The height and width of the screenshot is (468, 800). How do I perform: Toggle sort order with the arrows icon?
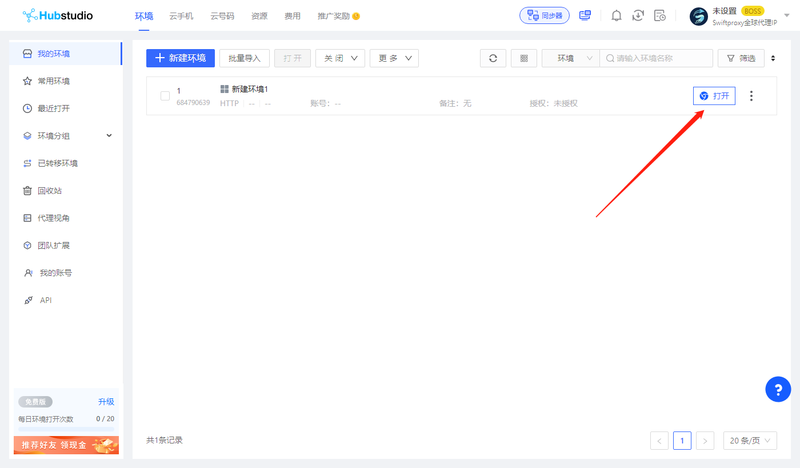pos(773,58)
